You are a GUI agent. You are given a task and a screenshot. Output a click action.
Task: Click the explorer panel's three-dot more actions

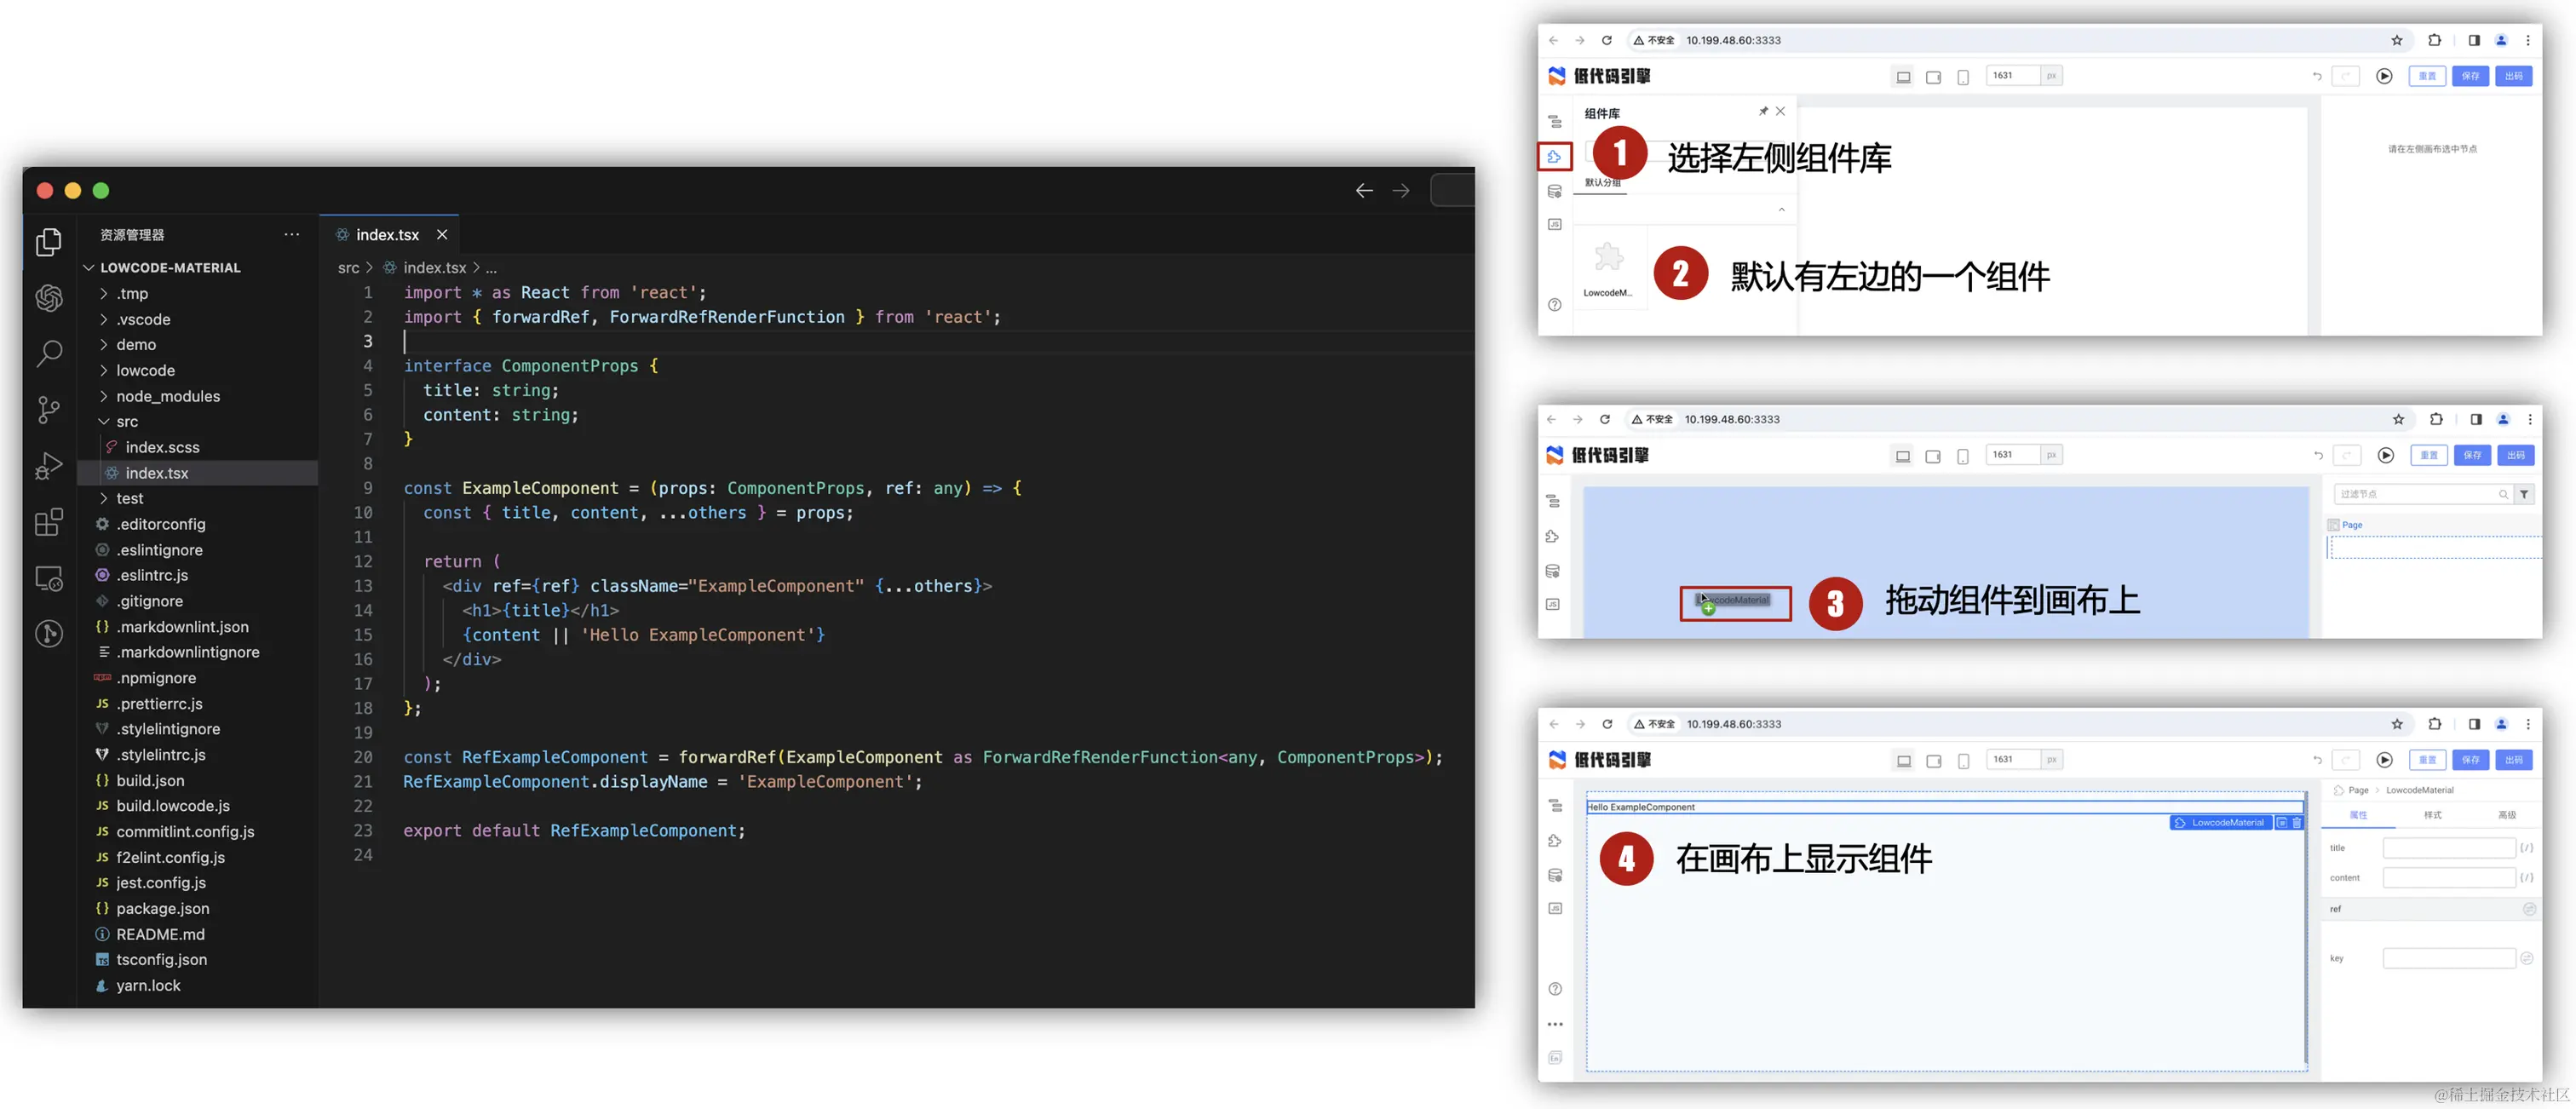[x=291, y=234]
